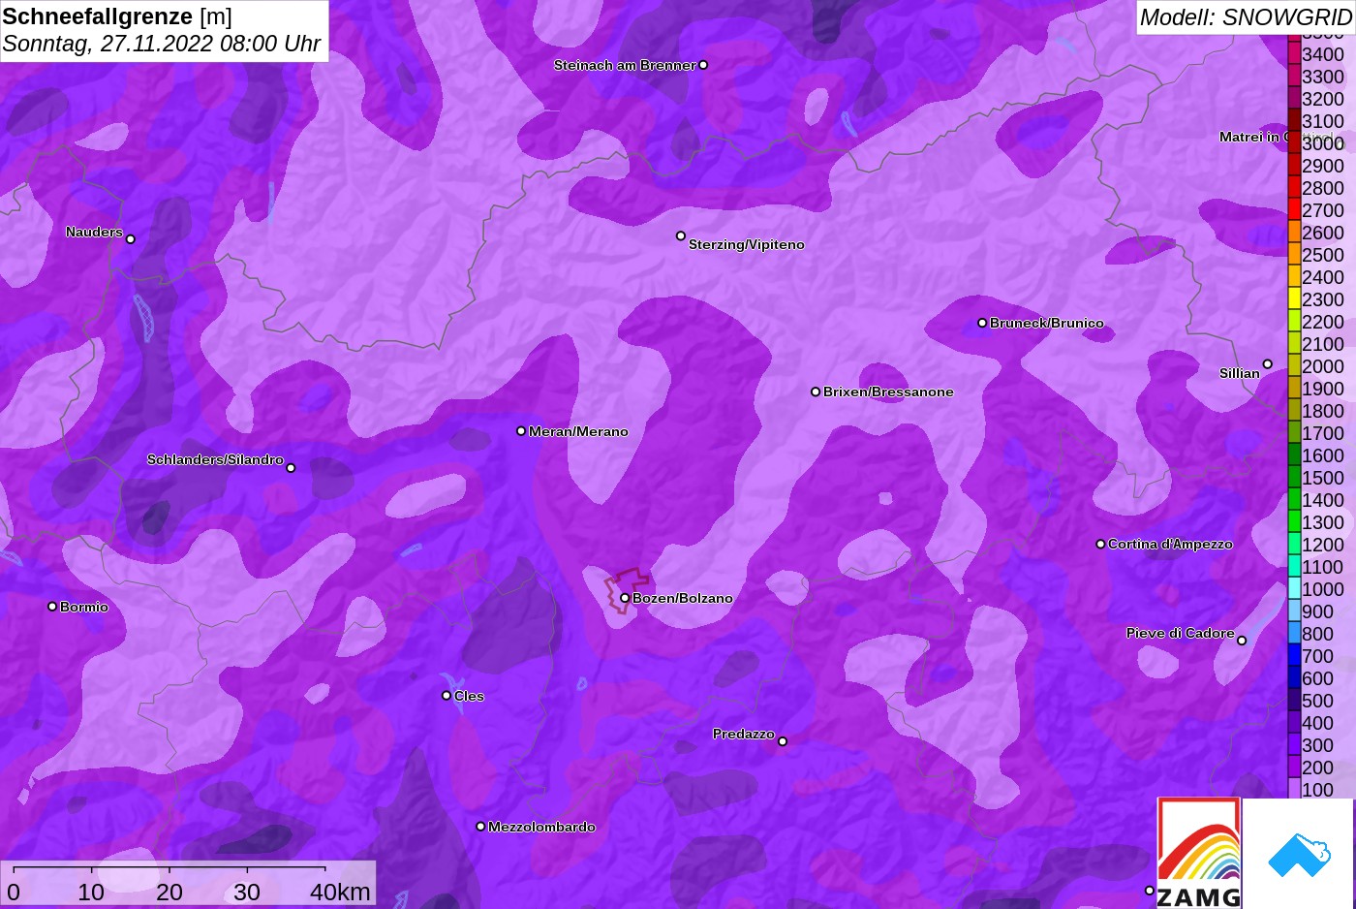
Task: Pick the 1000 cyan legend swatch
Action: [x=1294, y=588]
